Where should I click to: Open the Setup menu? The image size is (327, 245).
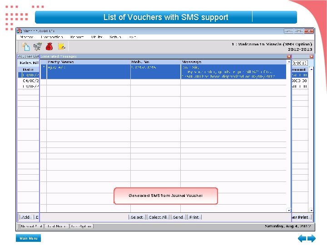(x=115, y=37)
